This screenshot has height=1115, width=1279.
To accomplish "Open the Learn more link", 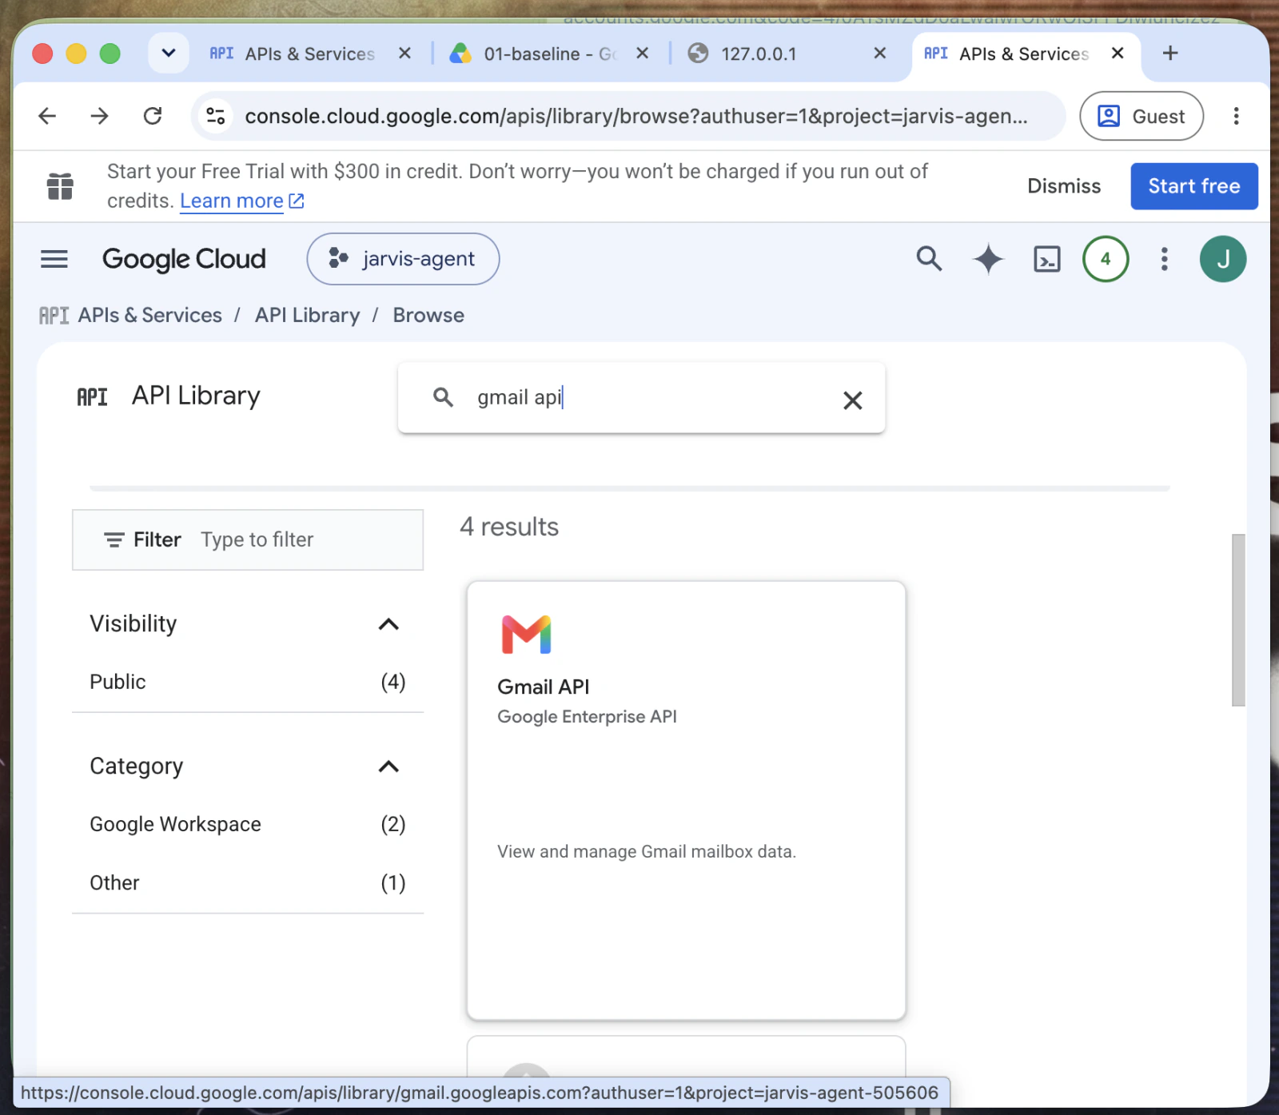I will click(x=242, y=201).
